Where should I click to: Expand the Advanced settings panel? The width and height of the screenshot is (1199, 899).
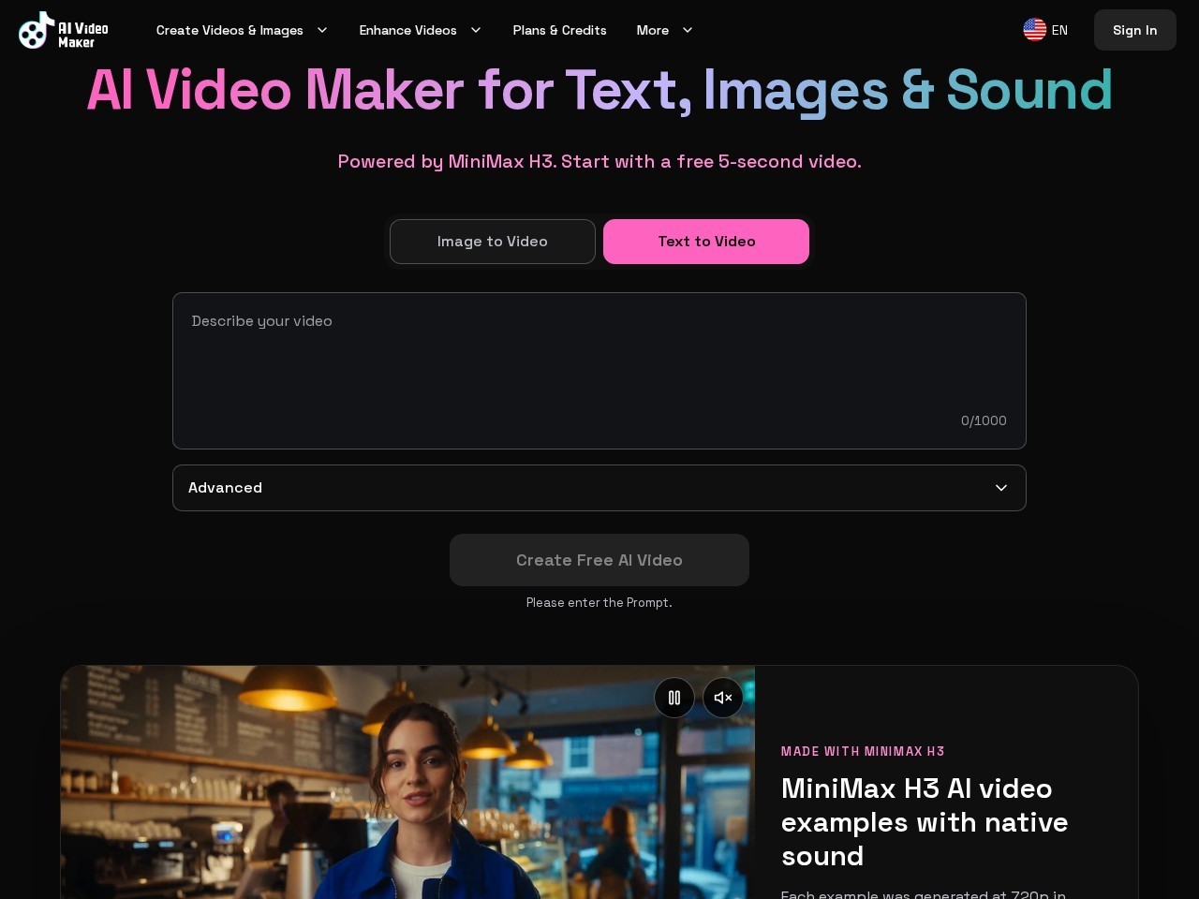[599, 488]
